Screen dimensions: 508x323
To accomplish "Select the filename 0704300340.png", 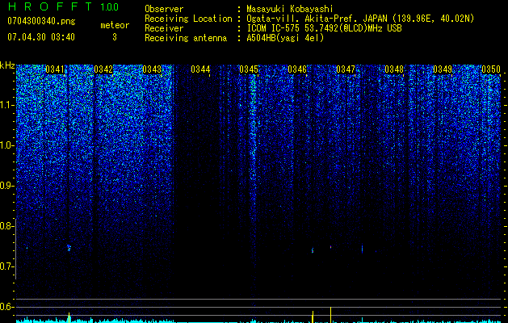I will (41, 22).
